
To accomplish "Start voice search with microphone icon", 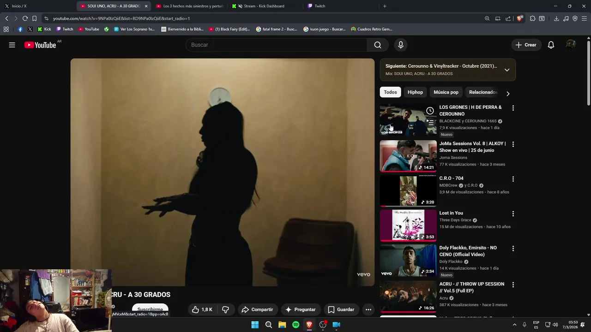I will (401, 45).
